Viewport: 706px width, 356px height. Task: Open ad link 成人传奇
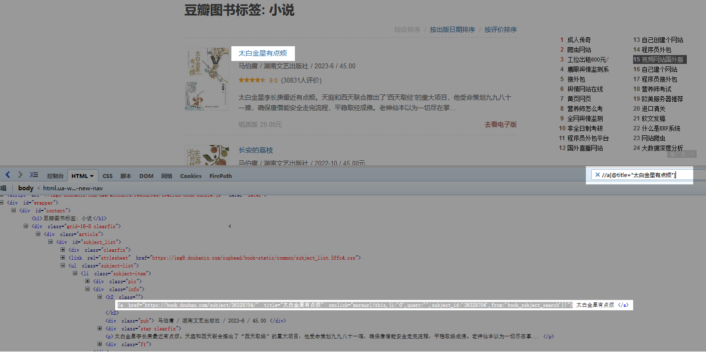tap(579, 40)
